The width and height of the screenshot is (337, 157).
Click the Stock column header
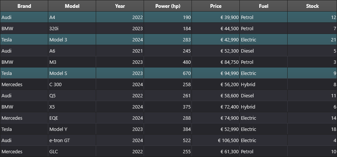click(x=312, y=6)
